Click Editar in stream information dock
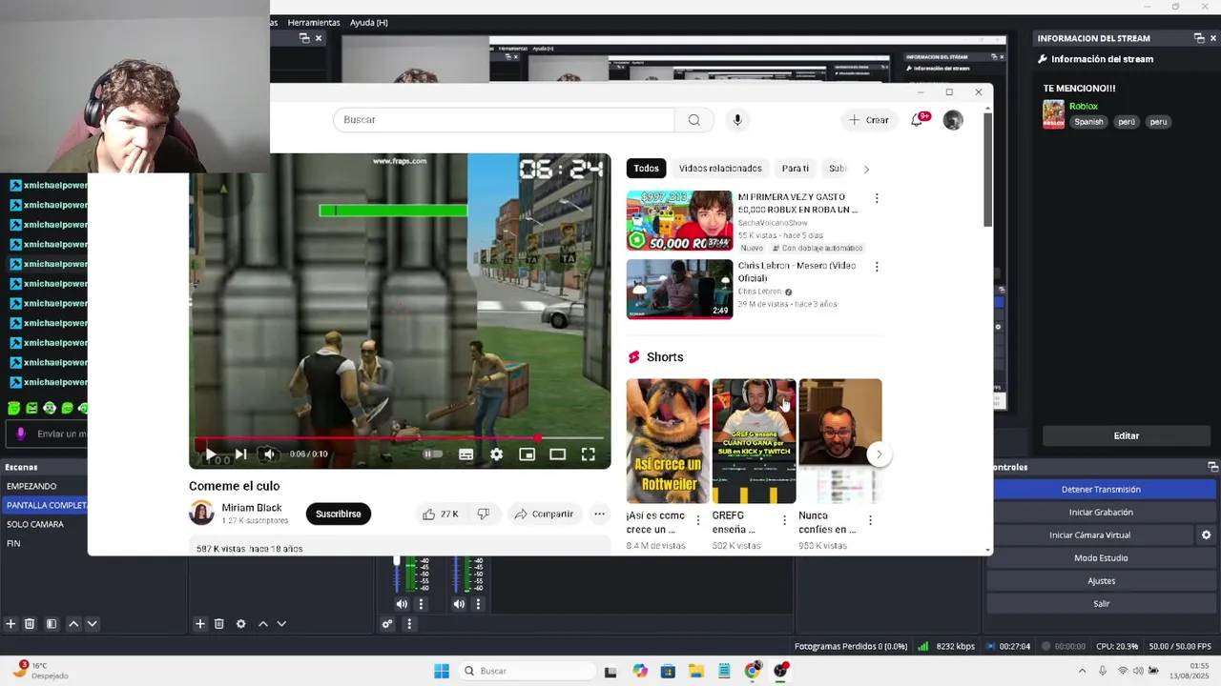The width and height of the screenshot is (1221, 686). tap(1127, 435)
